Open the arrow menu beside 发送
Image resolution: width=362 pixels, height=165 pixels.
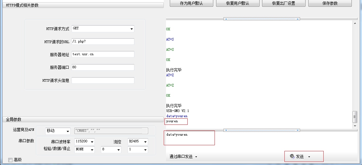coord(309,157)
